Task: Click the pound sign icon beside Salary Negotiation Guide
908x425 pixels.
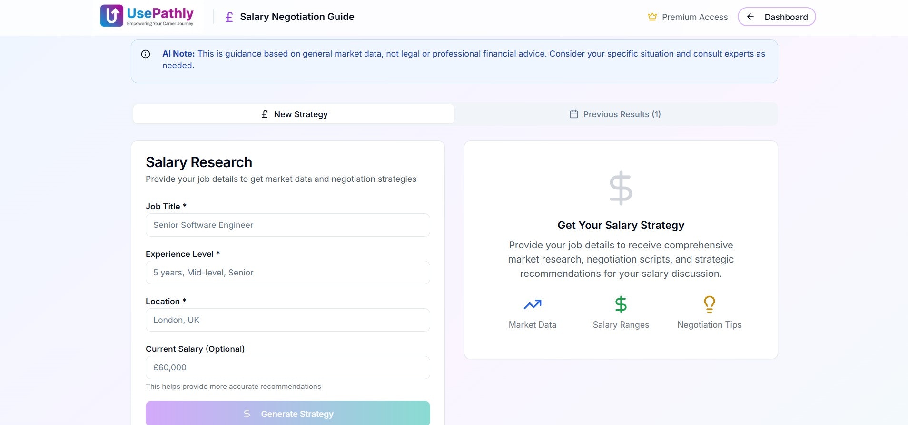Action: pos(229,17)
